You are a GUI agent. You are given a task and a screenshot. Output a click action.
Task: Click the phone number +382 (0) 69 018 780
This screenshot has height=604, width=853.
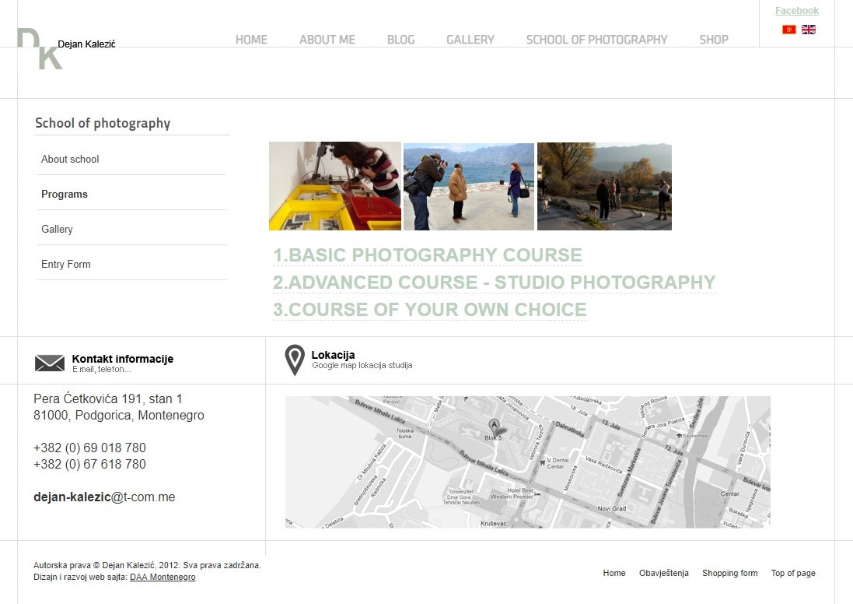pos(89,448)
